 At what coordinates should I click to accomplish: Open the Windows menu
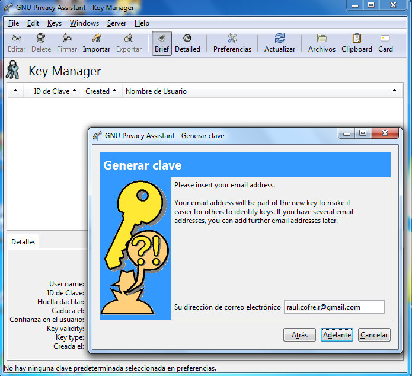[x=84, y=23]
